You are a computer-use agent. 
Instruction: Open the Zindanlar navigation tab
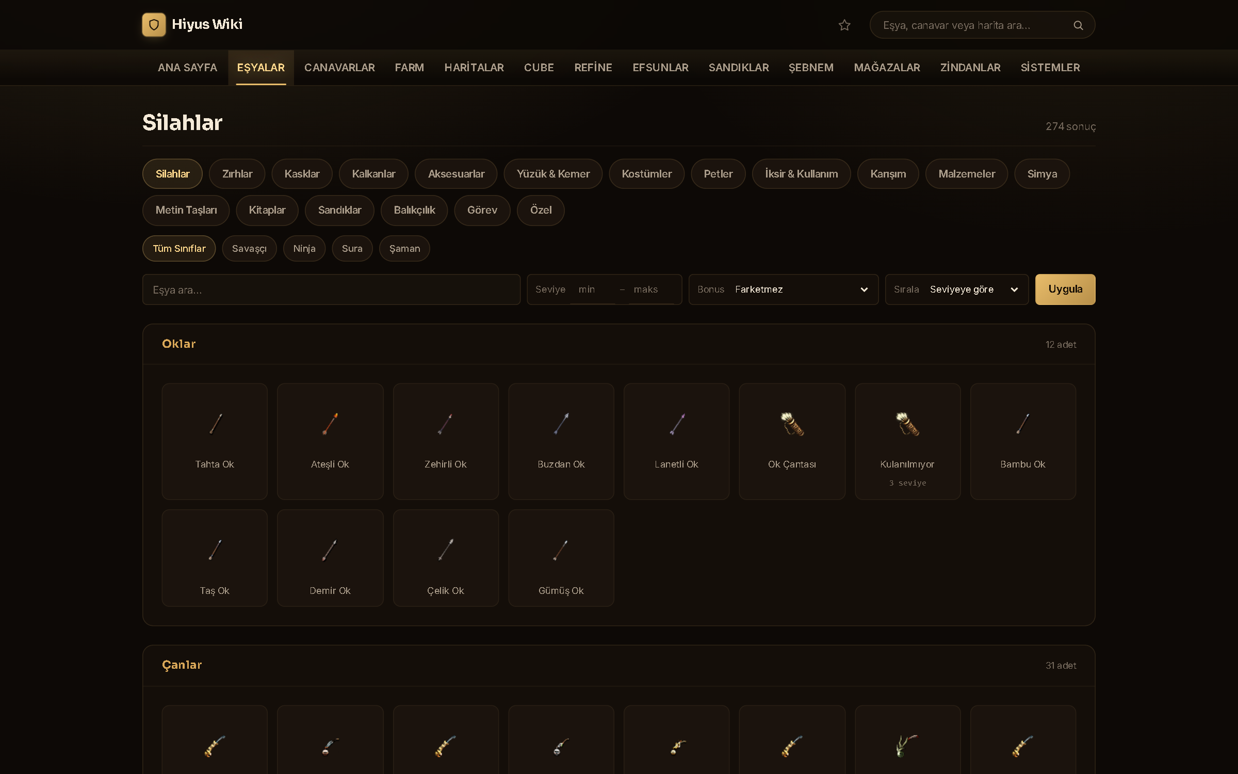coord(970,68)
